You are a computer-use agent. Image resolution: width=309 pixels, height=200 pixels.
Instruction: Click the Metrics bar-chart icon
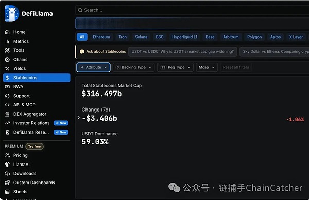[7, 41]
